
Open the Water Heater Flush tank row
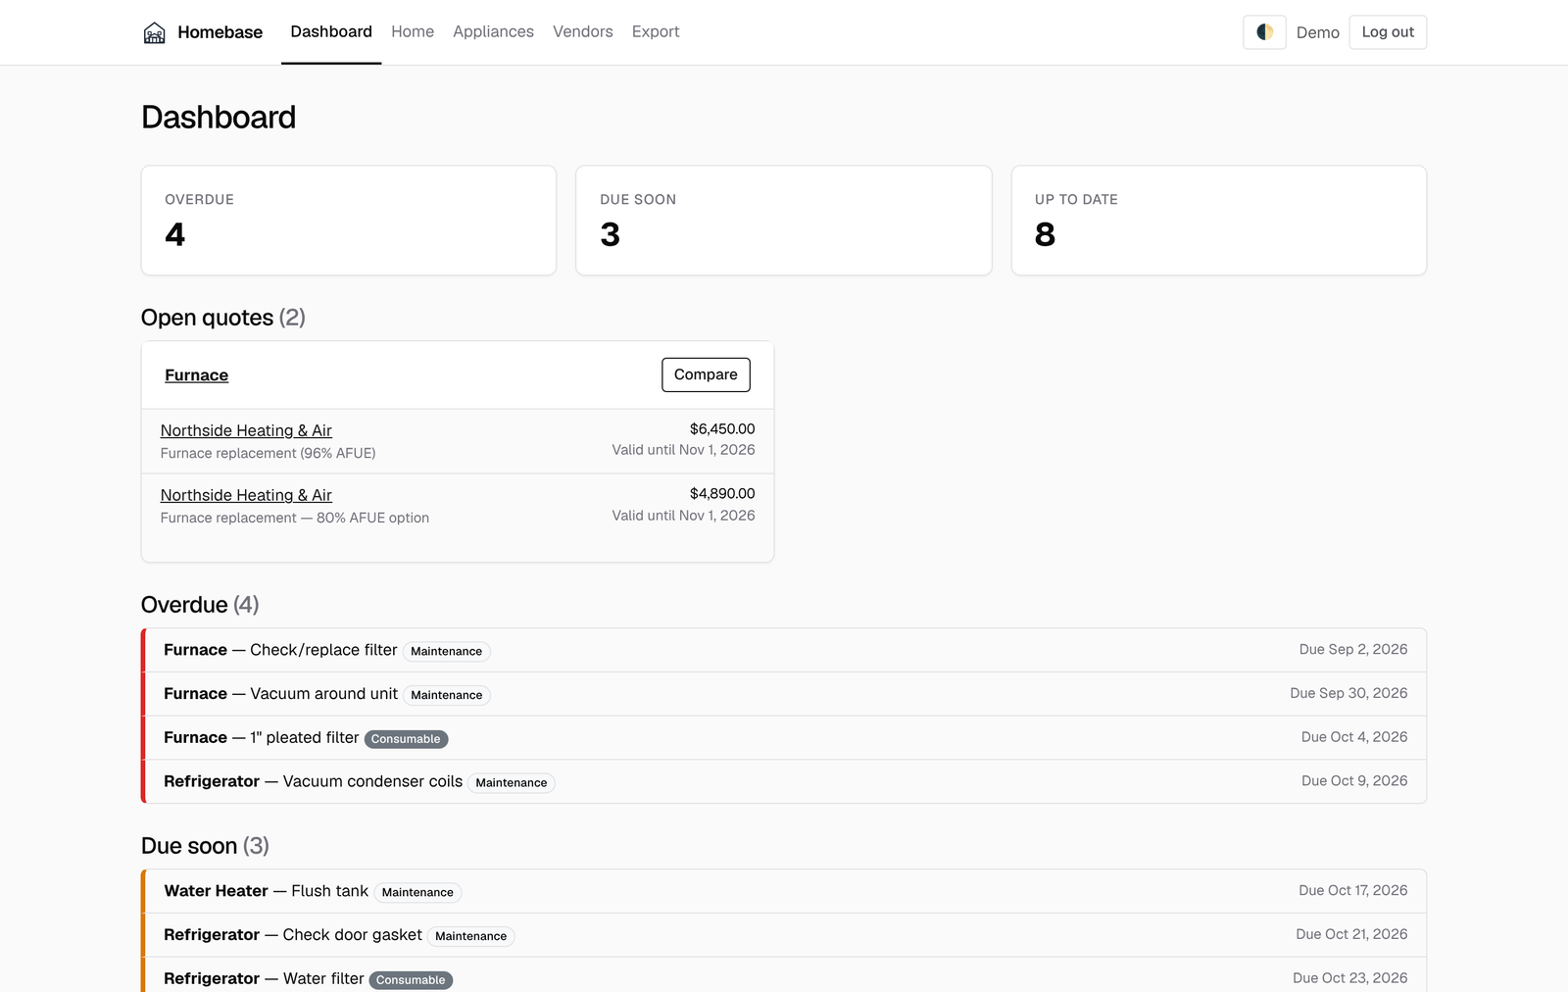tap(784, 891)
